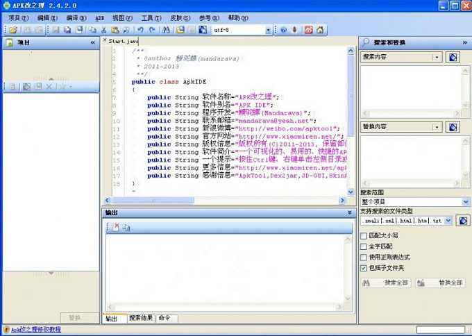Open the red Weibo icon
The image size is (472, 336).
point(309,30)
